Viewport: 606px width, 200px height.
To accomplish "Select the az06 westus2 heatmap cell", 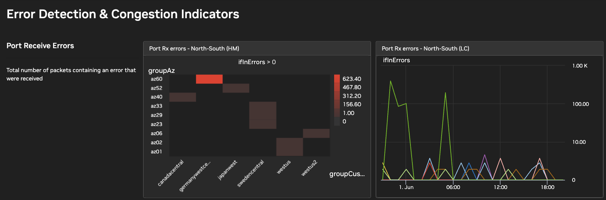I will pyautogui.click(x=316, y=133).
